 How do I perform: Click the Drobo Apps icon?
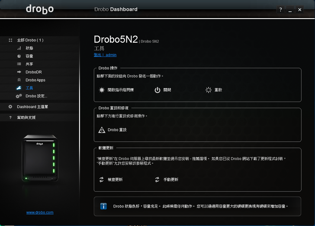tap(19, 80)
